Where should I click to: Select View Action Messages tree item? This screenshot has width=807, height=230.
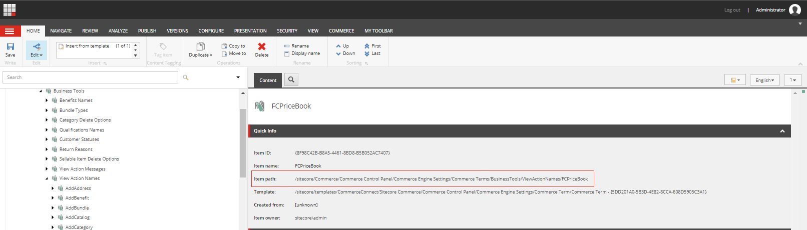coord(82,169)
